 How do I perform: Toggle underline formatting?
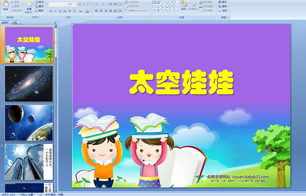coord(60,11)
